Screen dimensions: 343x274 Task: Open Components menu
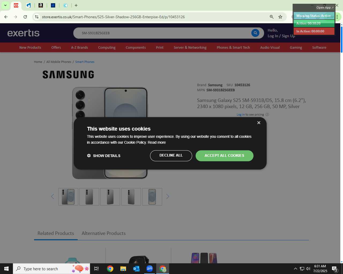[x=136, y=47]
